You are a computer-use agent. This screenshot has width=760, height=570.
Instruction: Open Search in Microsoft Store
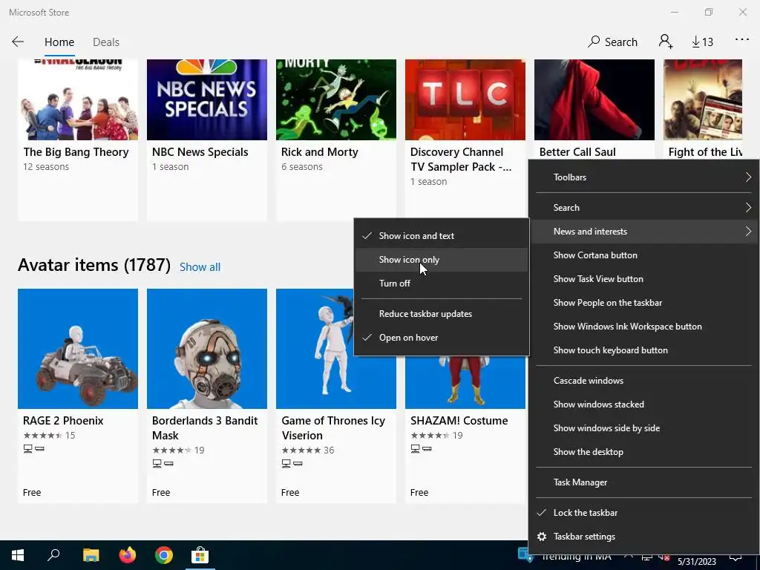(x=612, y=42)
